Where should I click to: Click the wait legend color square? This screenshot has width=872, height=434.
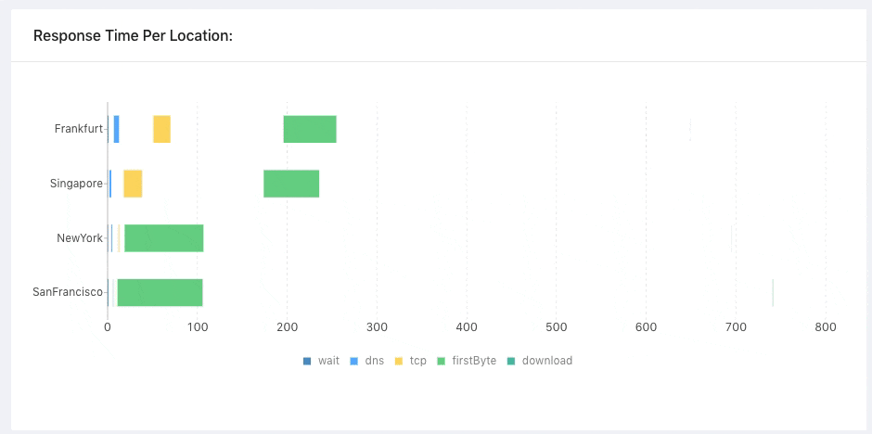click(x=307, y=361)
